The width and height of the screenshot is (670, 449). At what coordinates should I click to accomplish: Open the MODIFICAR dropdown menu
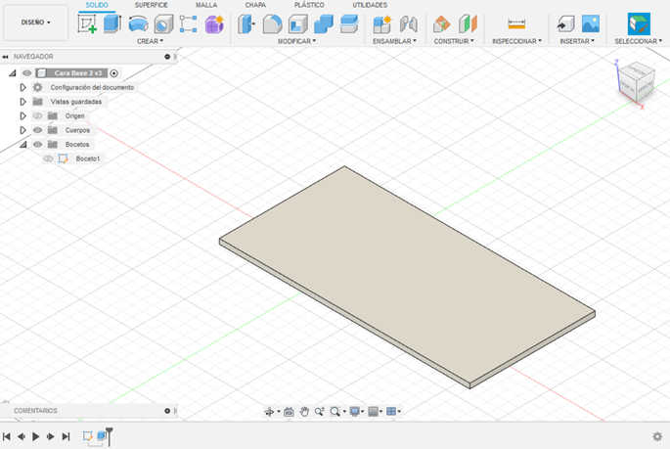pos(296,41)
